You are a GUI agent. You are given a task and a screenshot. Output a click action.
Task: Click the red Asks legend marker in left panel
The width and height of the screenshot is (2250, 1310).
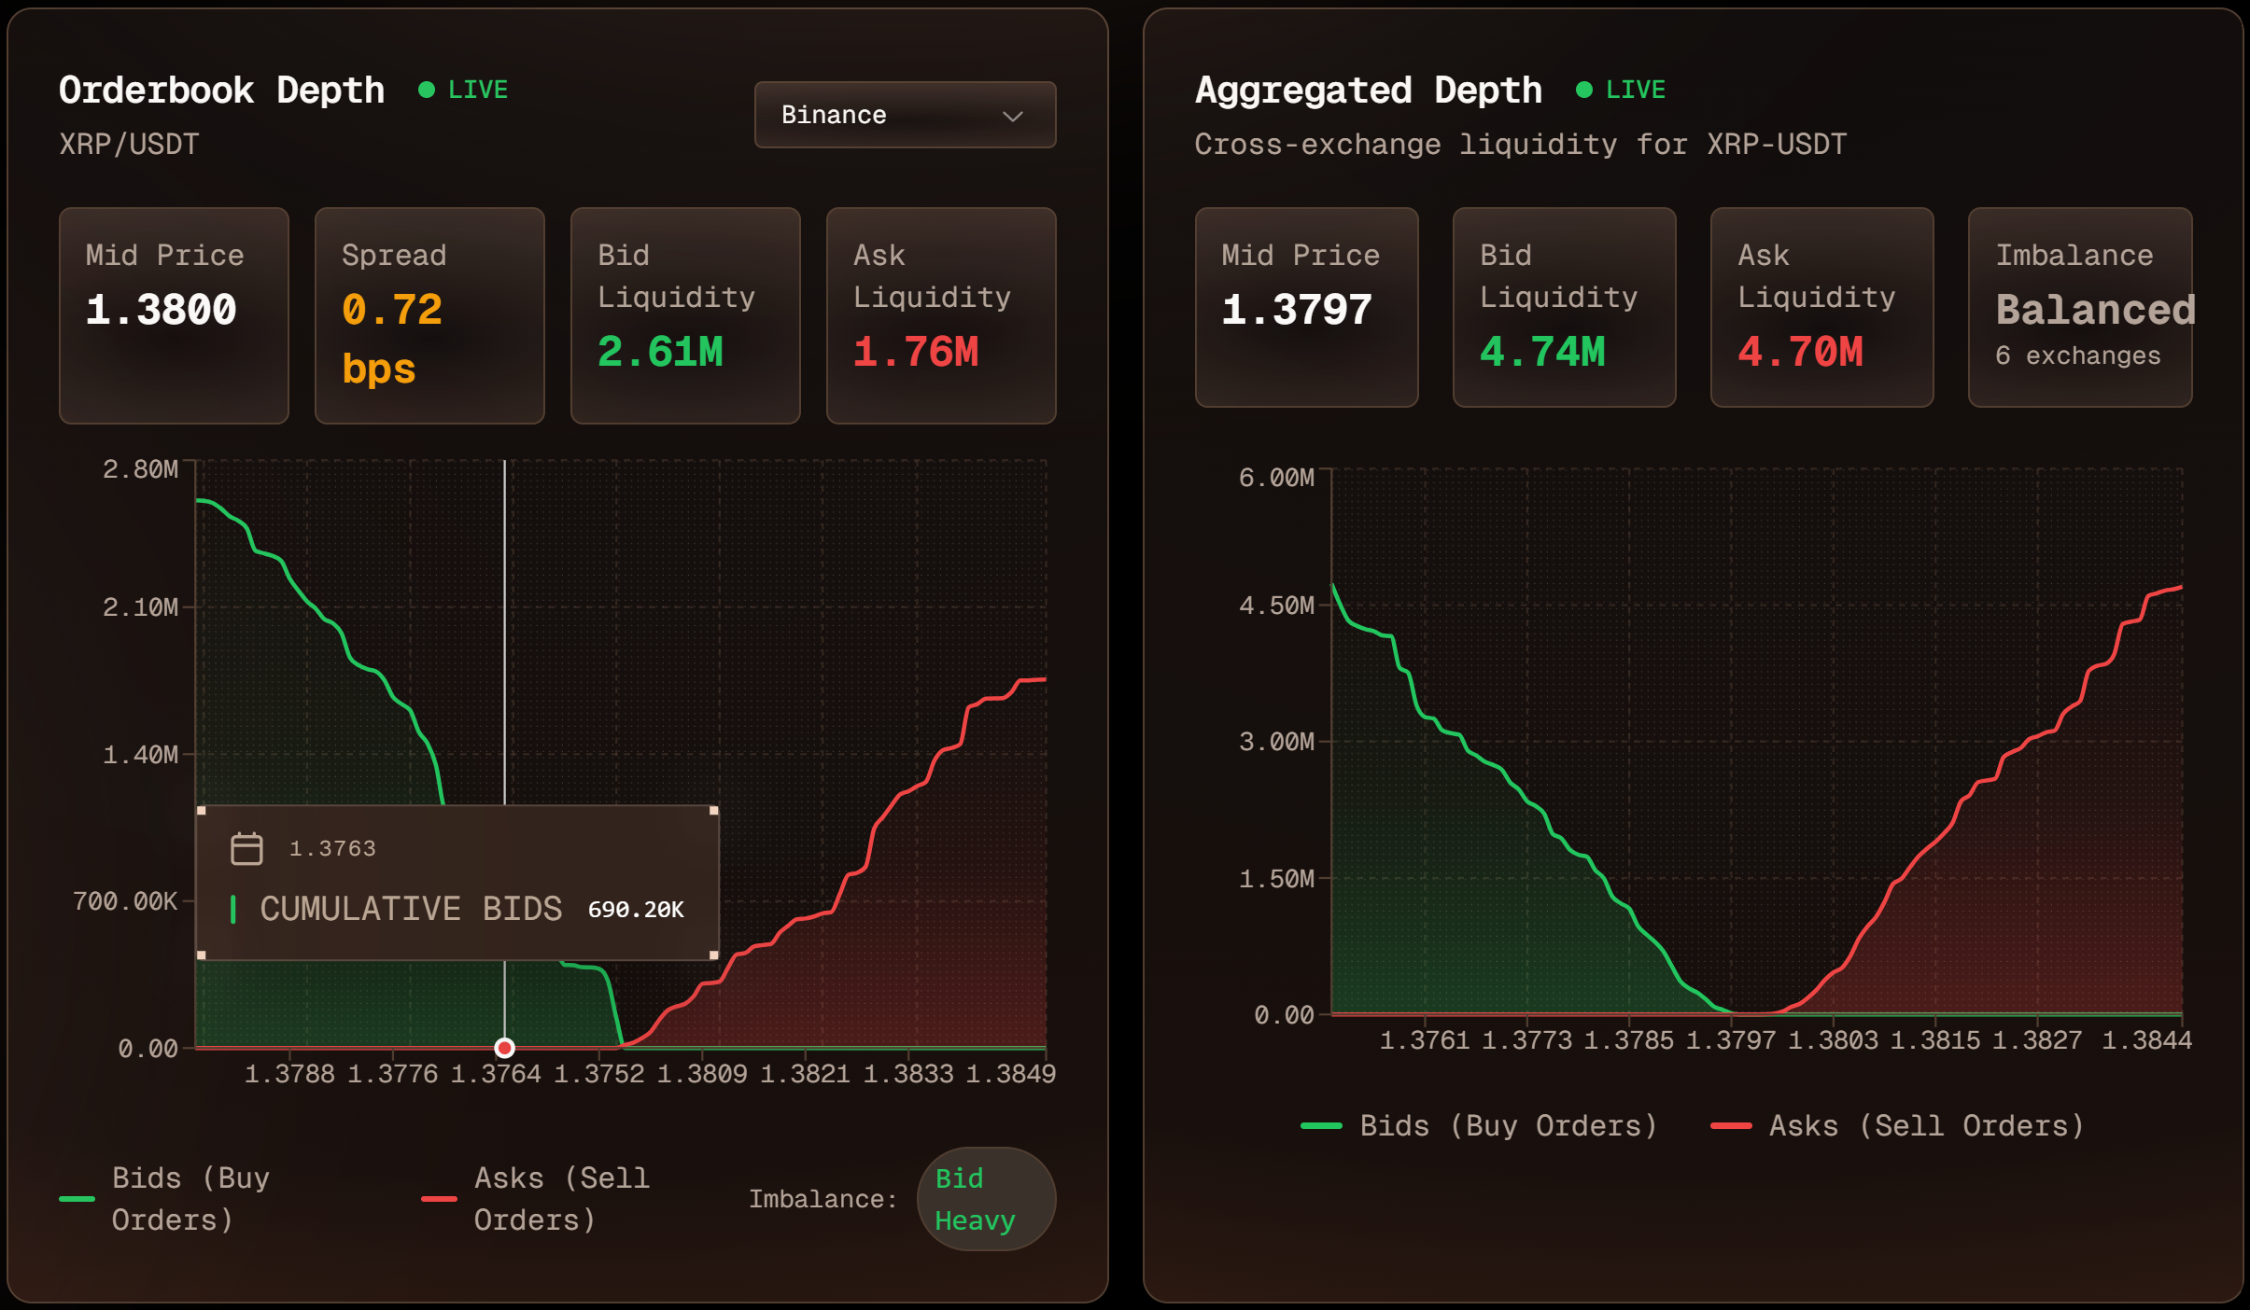tap(438, 1199)
